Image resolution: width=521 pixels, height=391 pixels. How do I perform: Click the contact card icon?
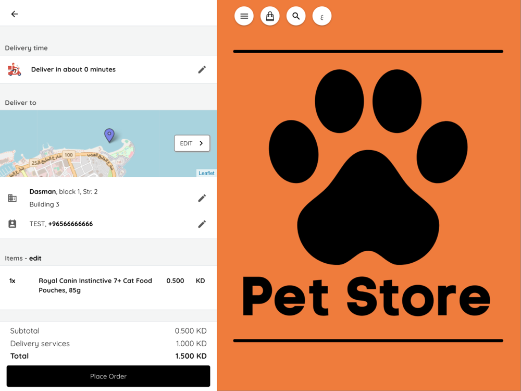pyautogui.click(x=13, y=224)
